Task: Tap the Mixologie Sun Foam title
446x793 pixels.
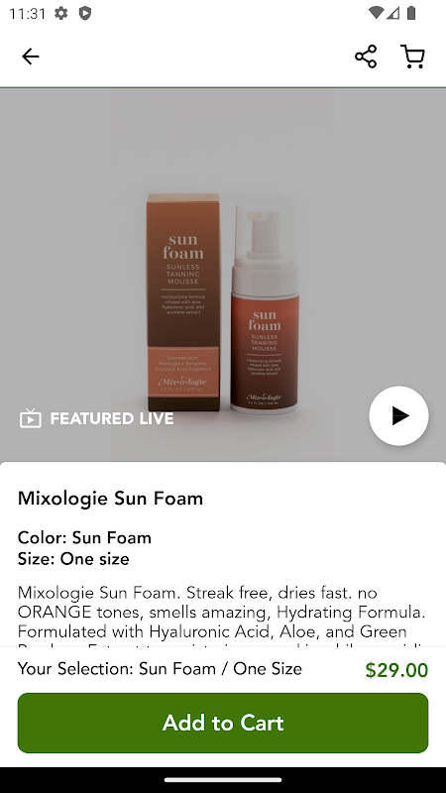Action: [x=110, y=499]
